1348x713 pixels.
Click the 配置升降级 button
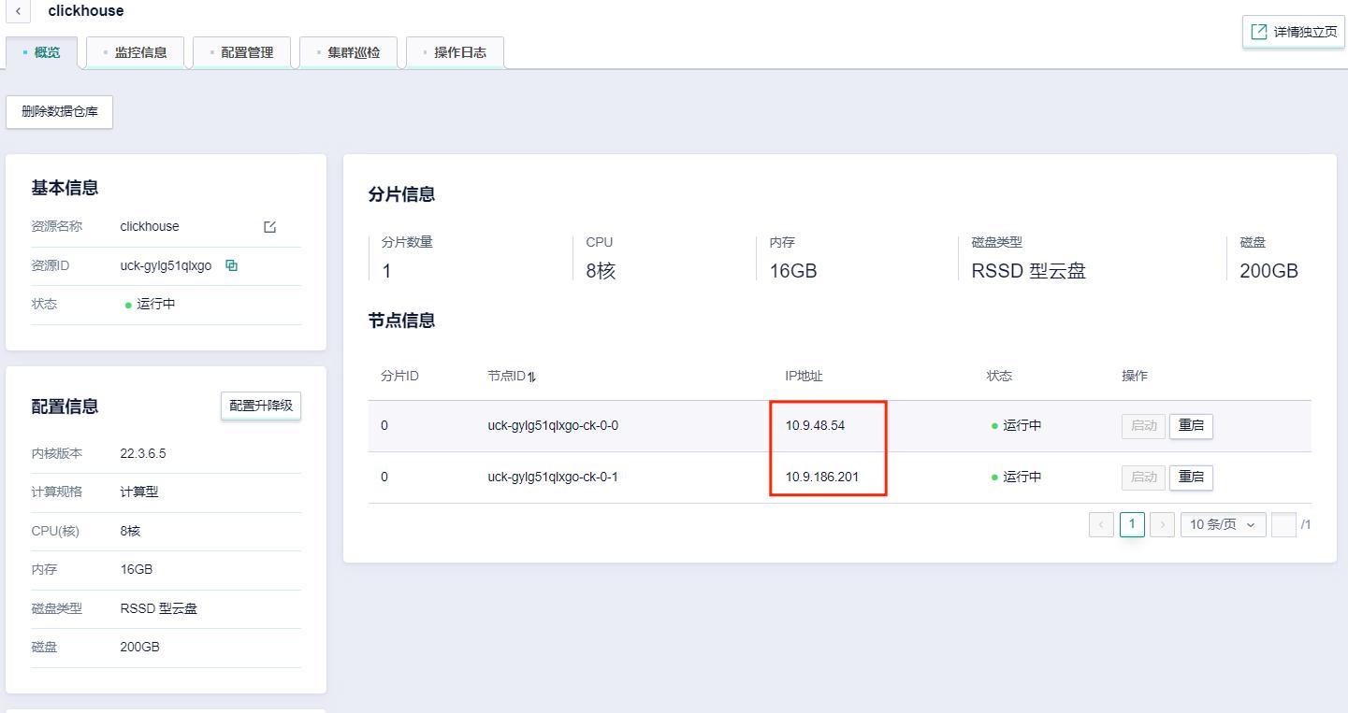261,406
